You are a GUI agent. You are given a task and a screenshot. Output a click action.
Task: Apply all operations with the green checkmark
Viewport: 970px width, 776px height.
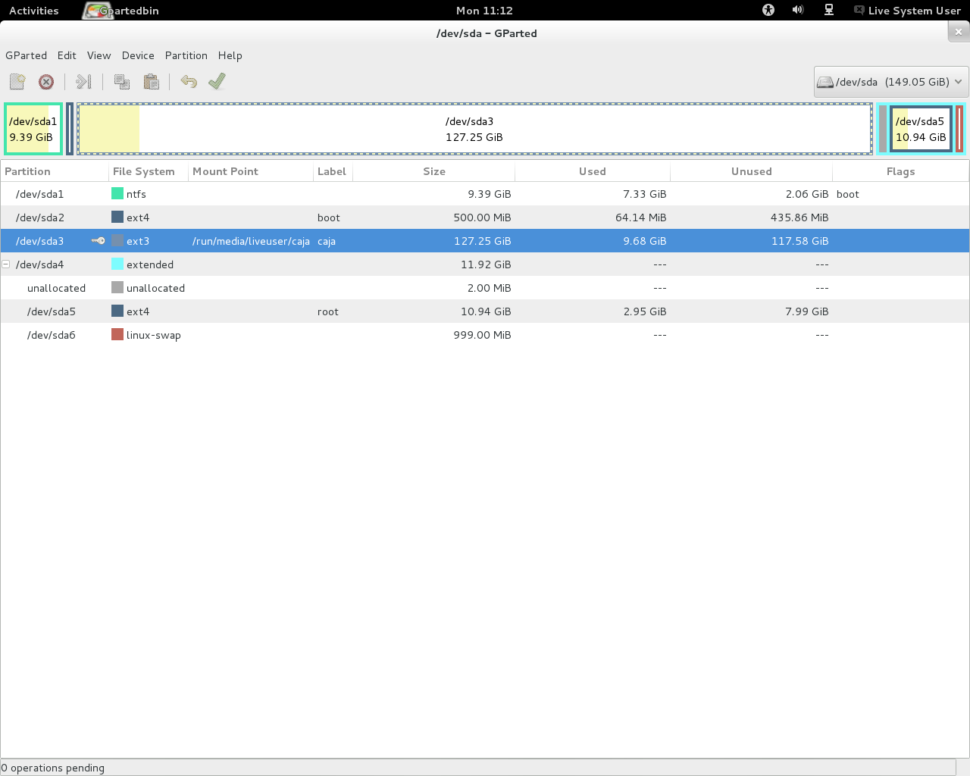217,81
